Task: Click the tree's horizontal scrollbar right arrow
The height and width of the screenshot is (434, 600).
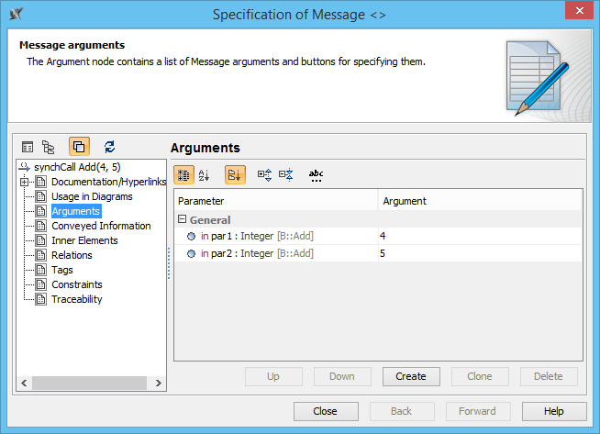Action: point(158,383)
